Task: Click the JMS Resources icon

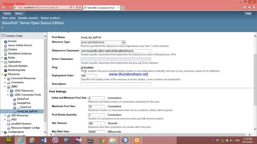Action: tap(9, 116)
